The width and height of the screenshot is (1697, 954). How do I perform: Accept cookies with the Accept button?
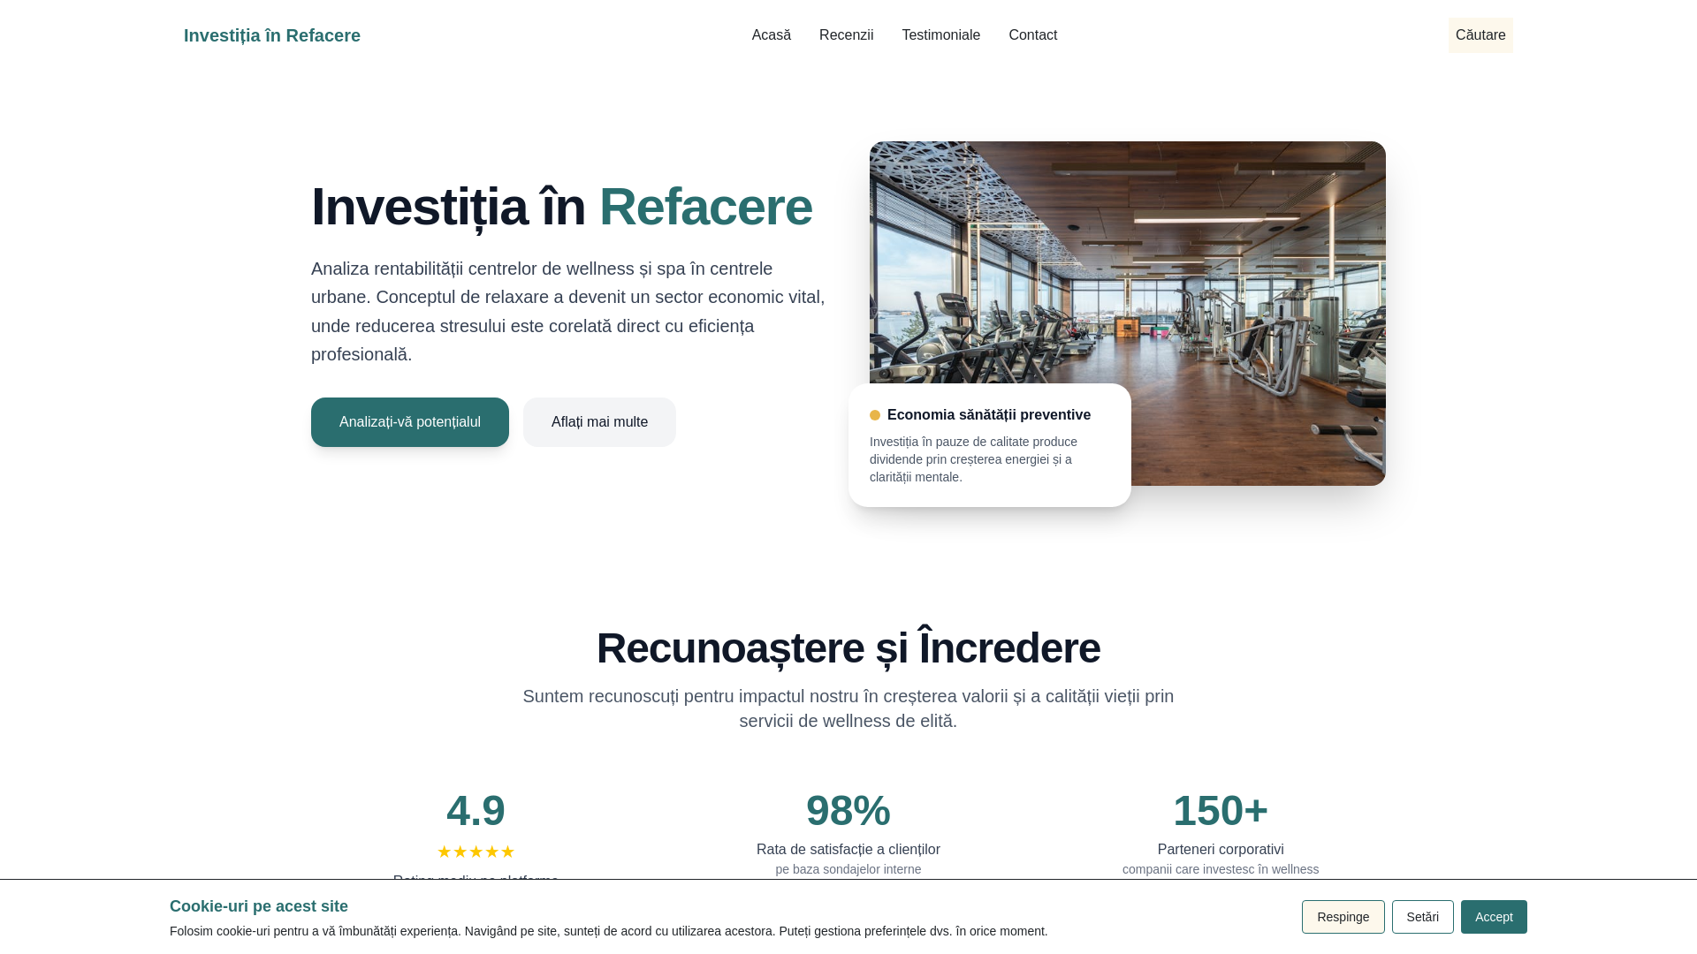pos(1494,917)
